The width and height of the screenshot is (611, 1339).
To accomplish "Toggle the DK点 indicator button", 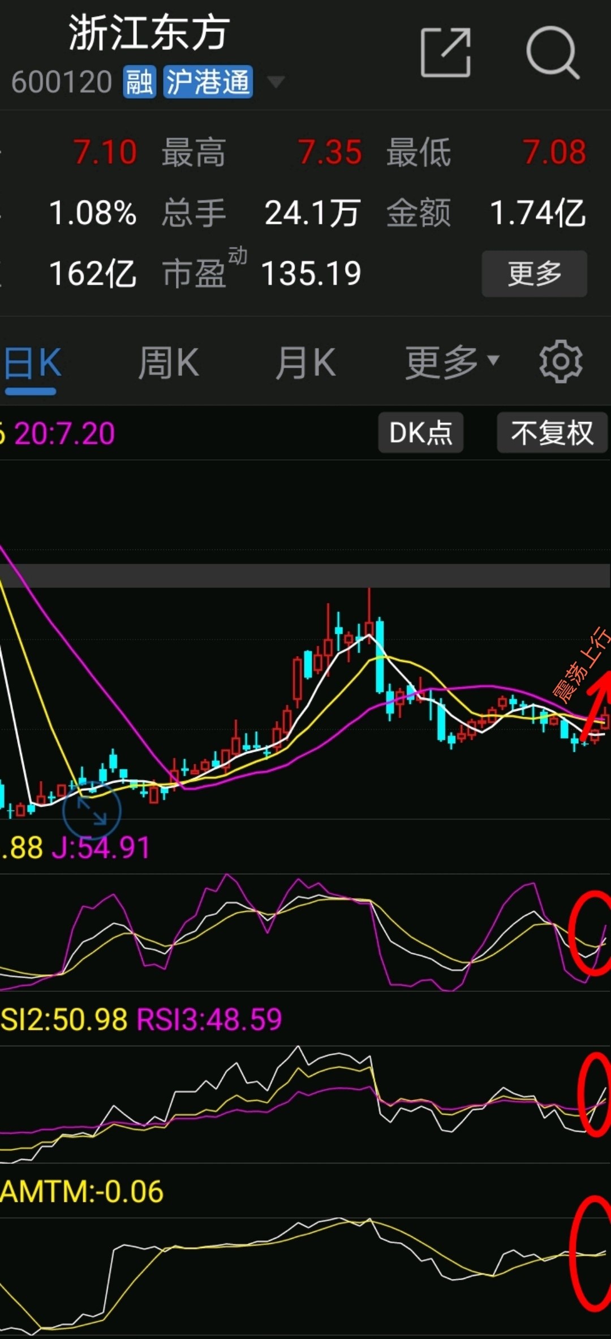I will coord(420,433).
